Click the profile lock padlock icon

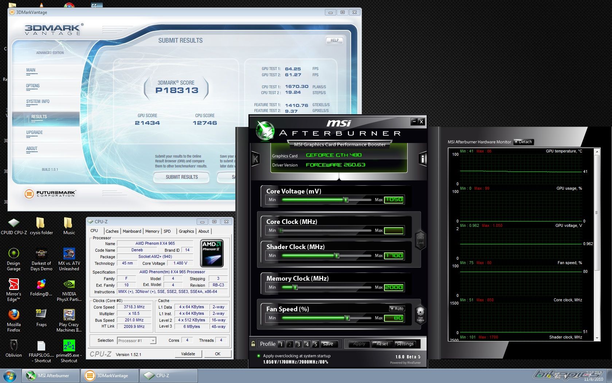tap(253, 344)
